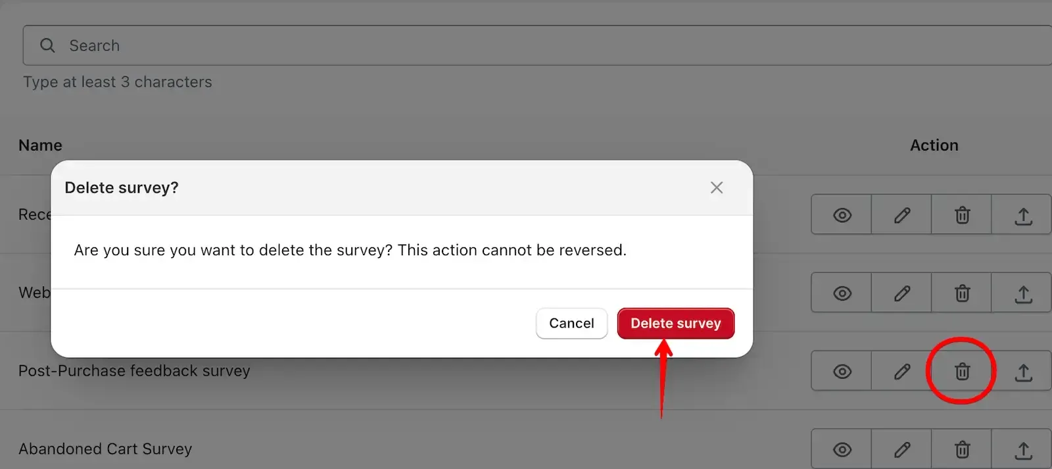
Task: Click the circled trash icon for Post-Purchase survey
Action: 962,371
